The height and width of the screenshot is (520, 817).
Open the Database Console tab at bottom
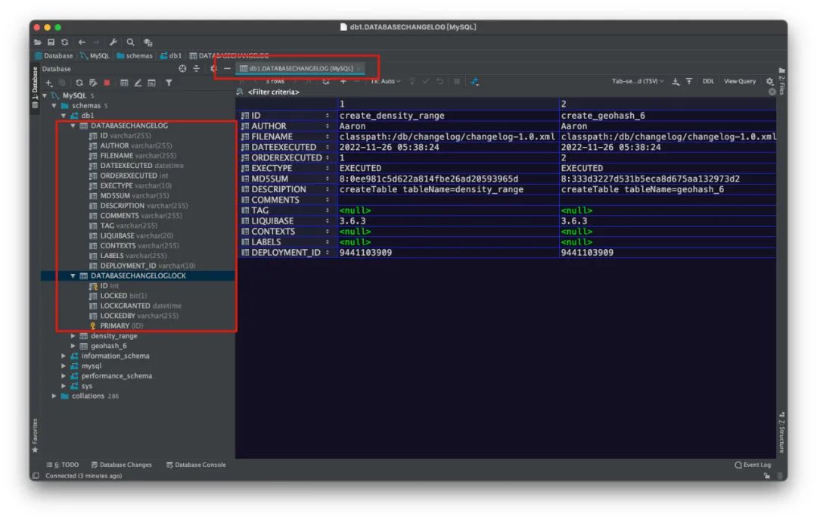pos(196,465)
